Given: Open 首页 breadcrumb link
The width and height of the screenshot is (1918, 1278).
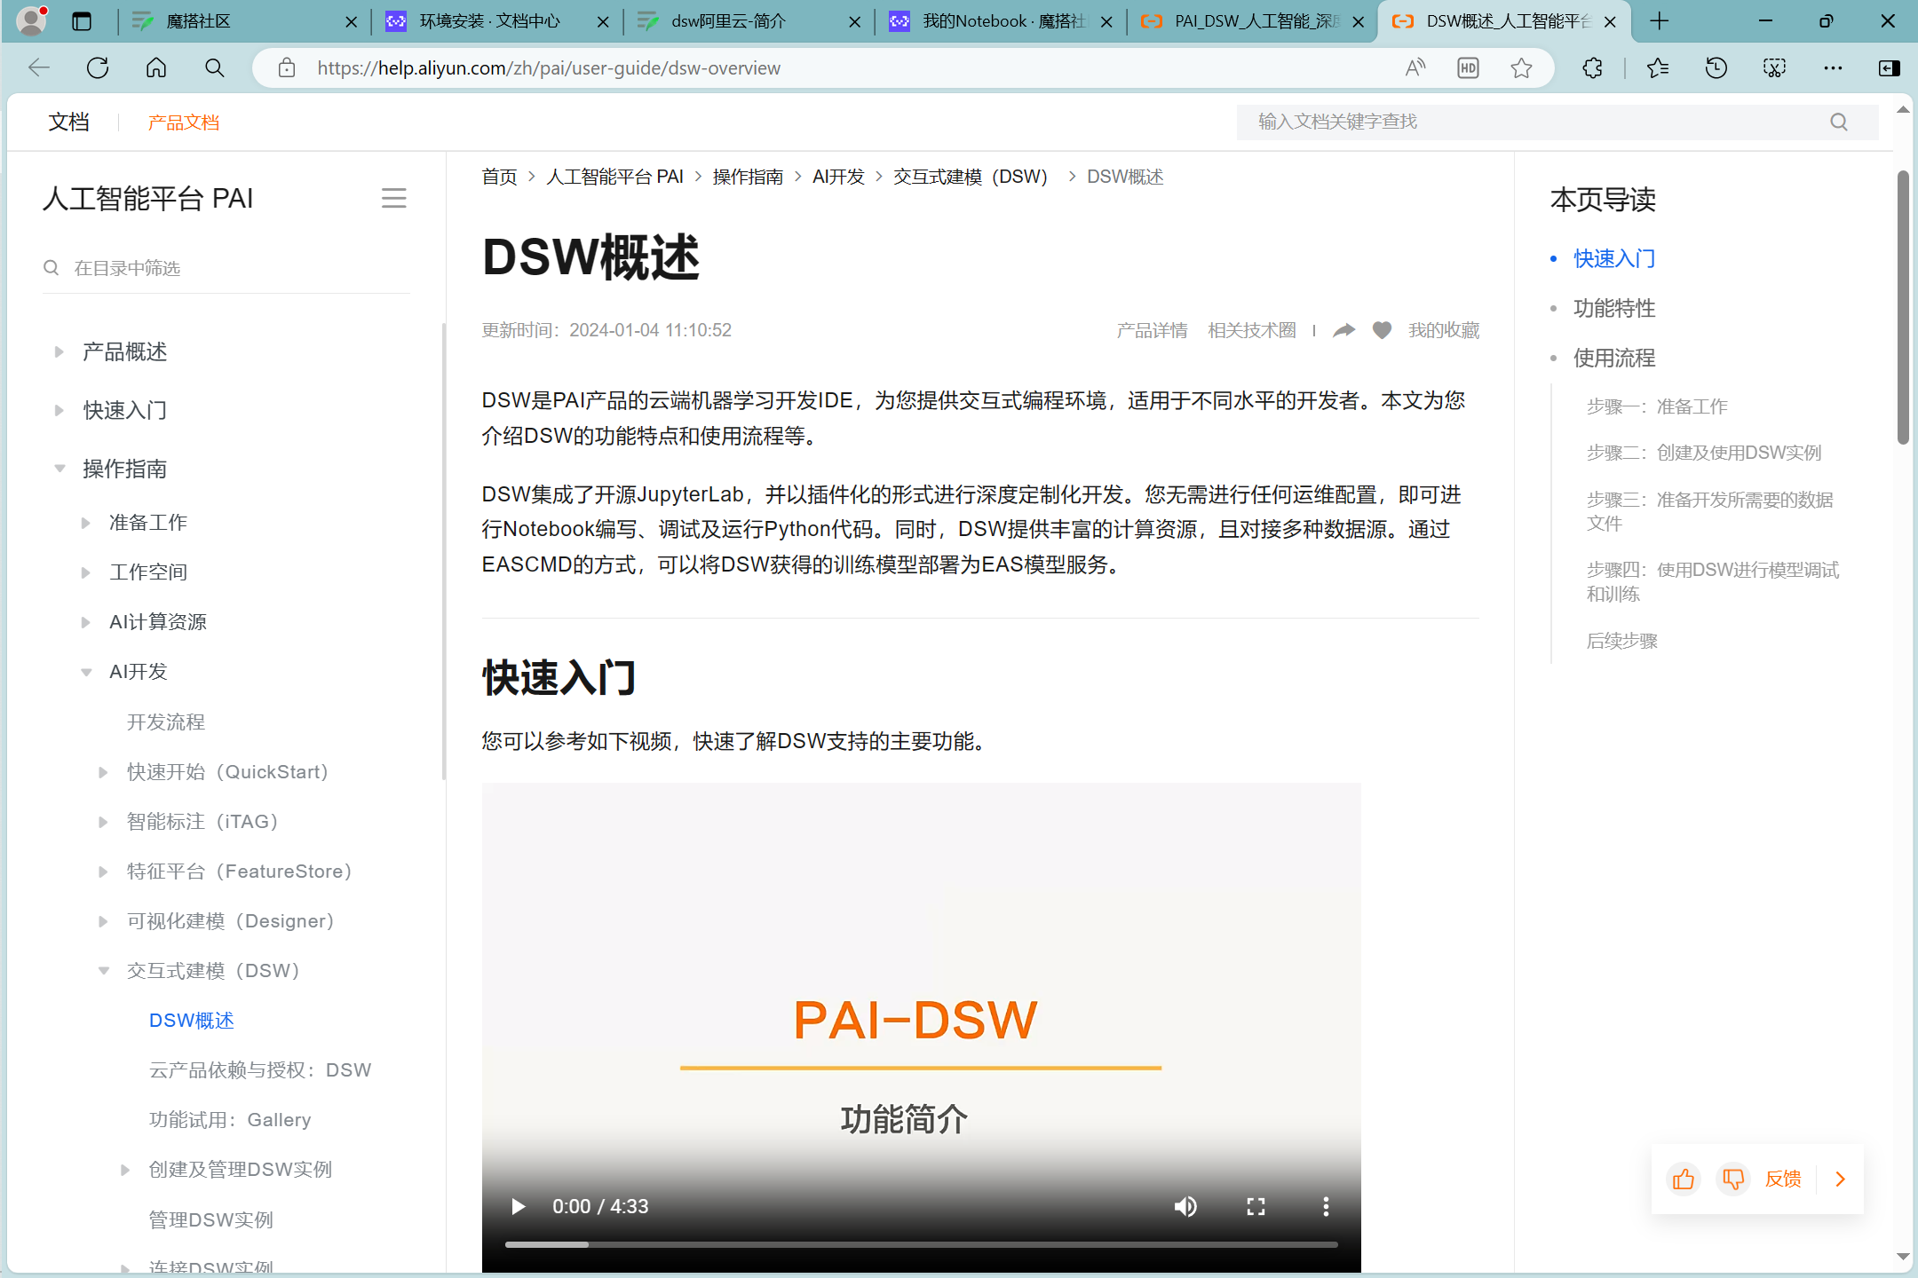Looking at the screenshot, I should pos(499,177).
